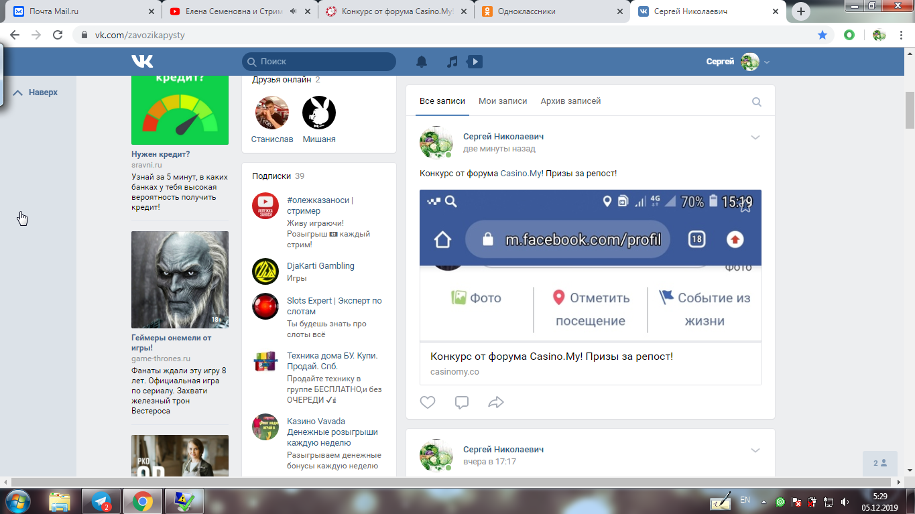
Task: Open Telegram from the Windows taskbar
Action: click(x=101, y=501)
